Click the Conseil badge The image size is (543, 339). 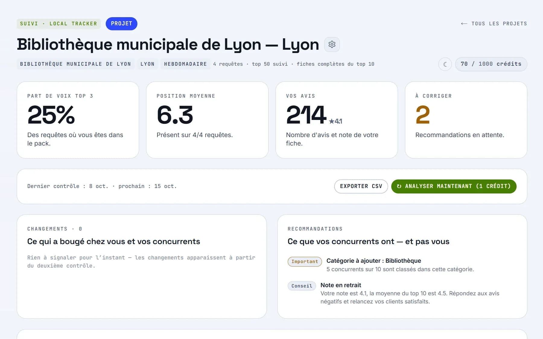click(302, 286)
